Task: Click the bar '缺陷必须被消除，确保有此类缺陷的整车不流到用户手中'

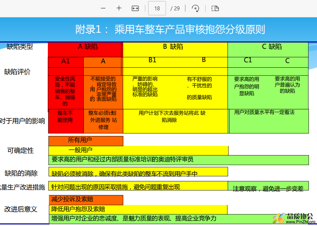Action: [x=138, y=172]
